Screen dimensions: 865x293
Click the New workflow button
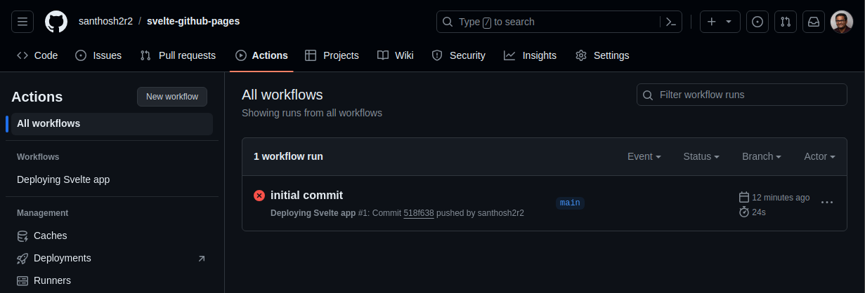(x=172, y=97)
